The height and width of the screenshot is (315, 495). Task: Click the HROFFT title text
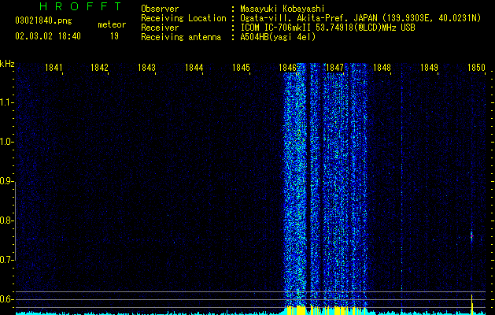click(80, 6)
